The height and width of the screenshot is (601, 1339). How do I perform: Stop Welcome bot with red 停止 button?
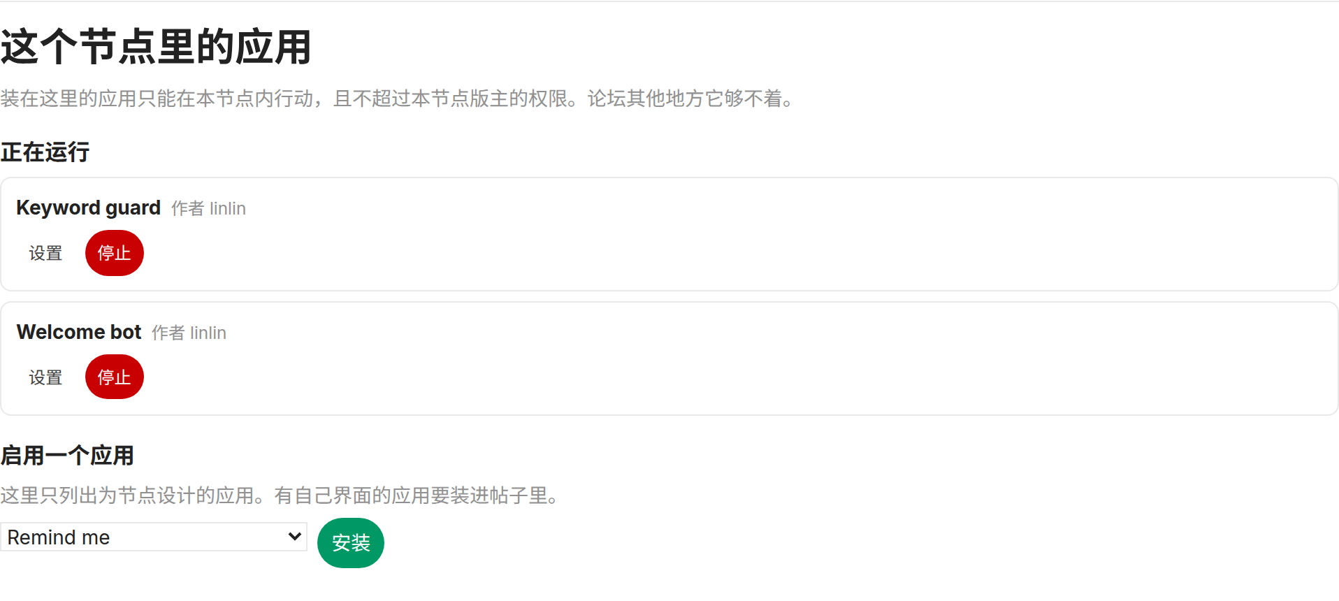pyautogui.click(x=115, y=377)
